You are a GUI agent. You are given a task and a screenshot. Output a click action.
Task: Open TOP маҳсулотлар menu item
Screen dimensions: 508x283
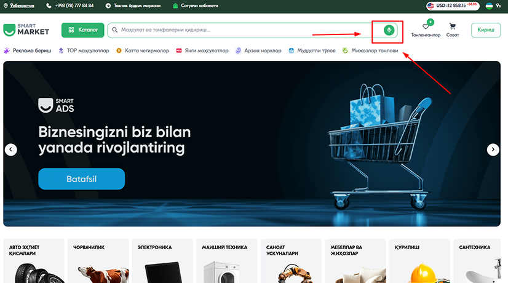coord(84,50)
